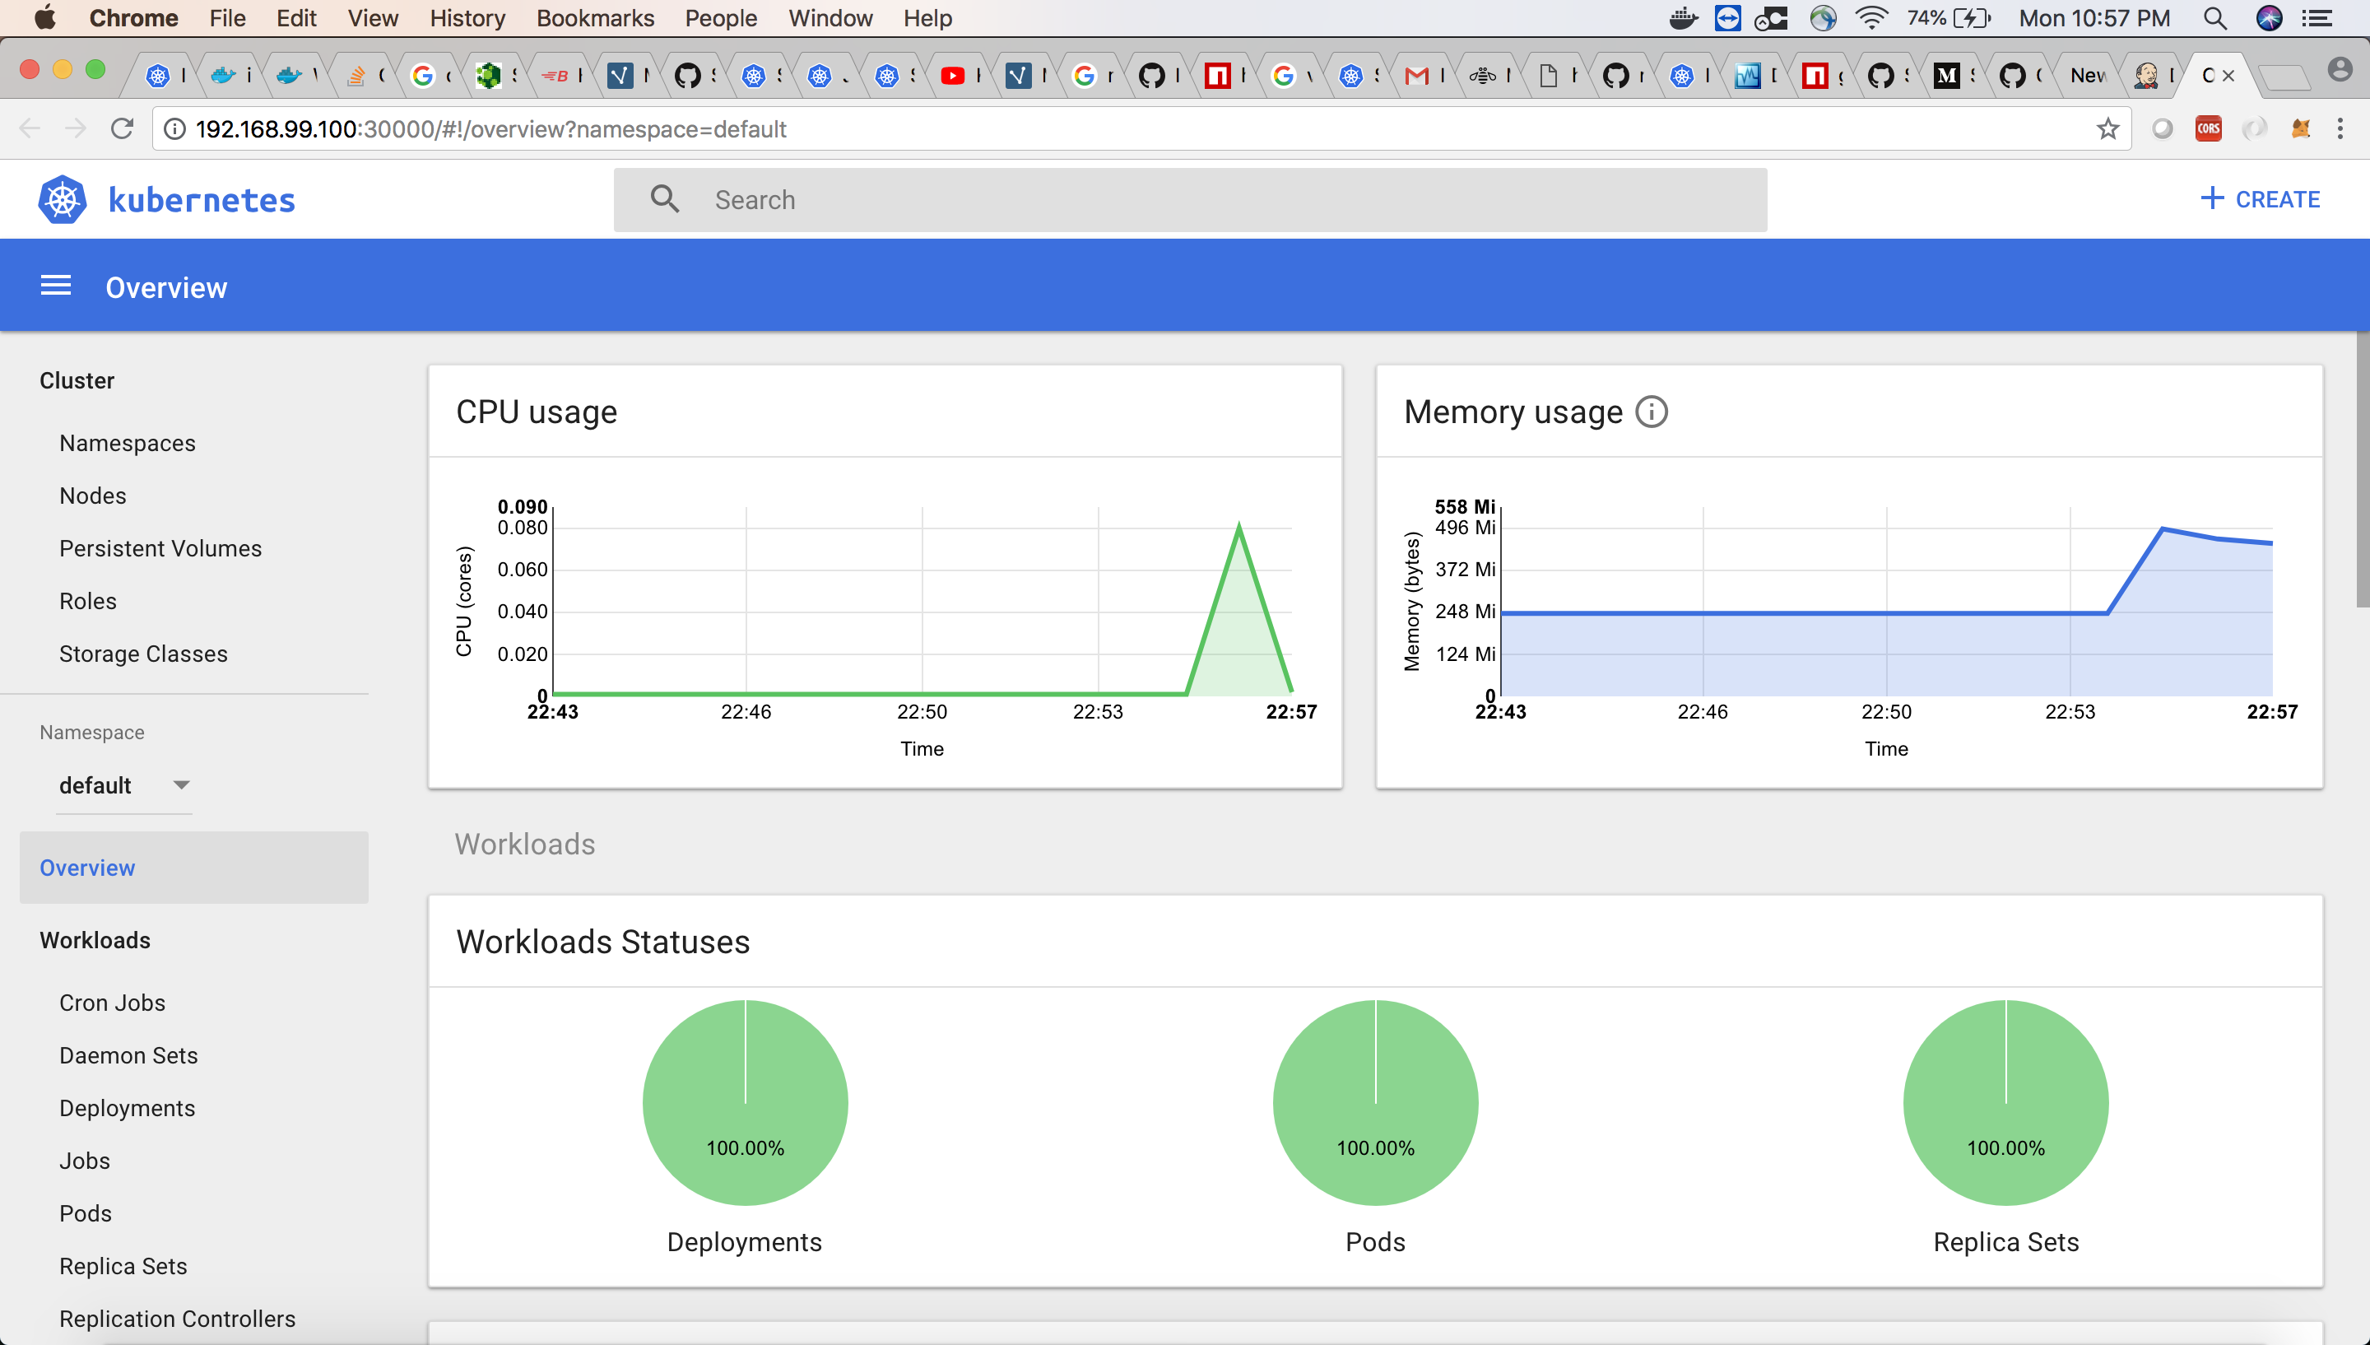Click the page vertical scrollbar
The width and height of the screenshot is (2370, 1345).
(2362, 471)
